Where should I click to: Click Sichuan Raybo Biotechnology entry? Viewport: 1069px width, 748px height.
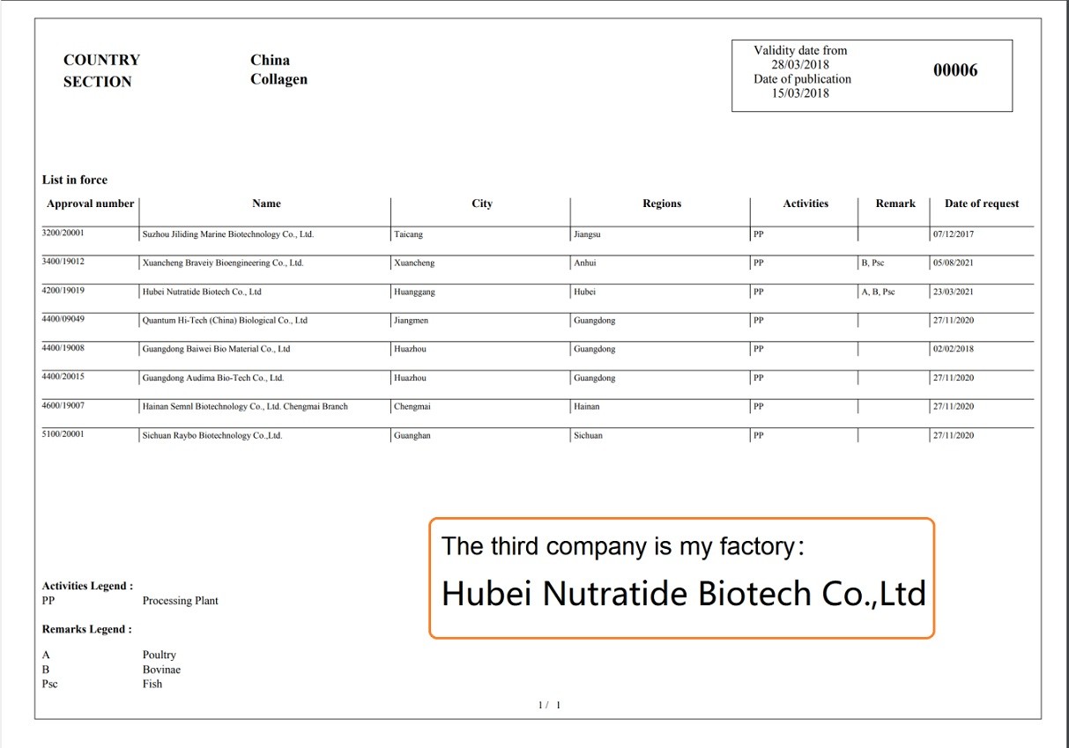coord(212,435)
